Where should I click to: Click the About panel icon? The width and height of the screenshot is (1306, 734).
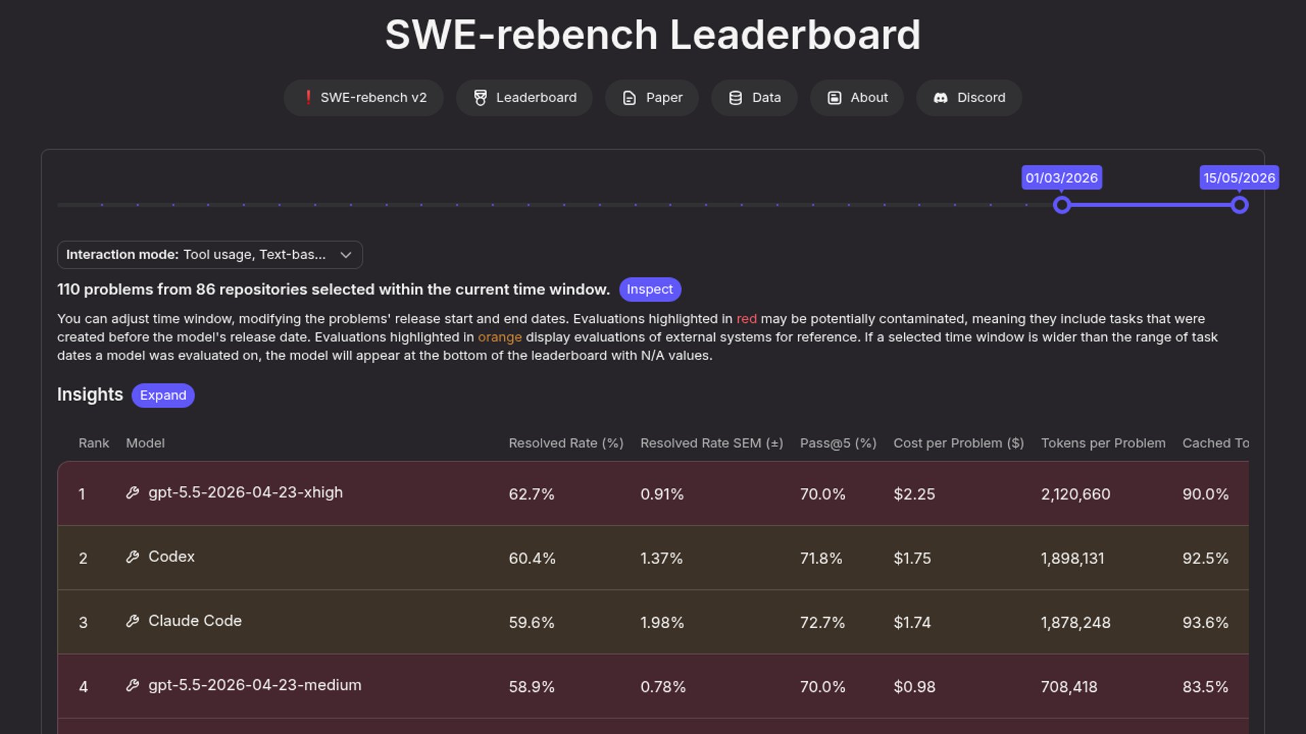pyautogui.click(x=834, y=98)
